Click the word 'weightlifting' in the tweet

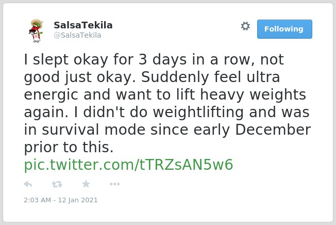(198, 112)
